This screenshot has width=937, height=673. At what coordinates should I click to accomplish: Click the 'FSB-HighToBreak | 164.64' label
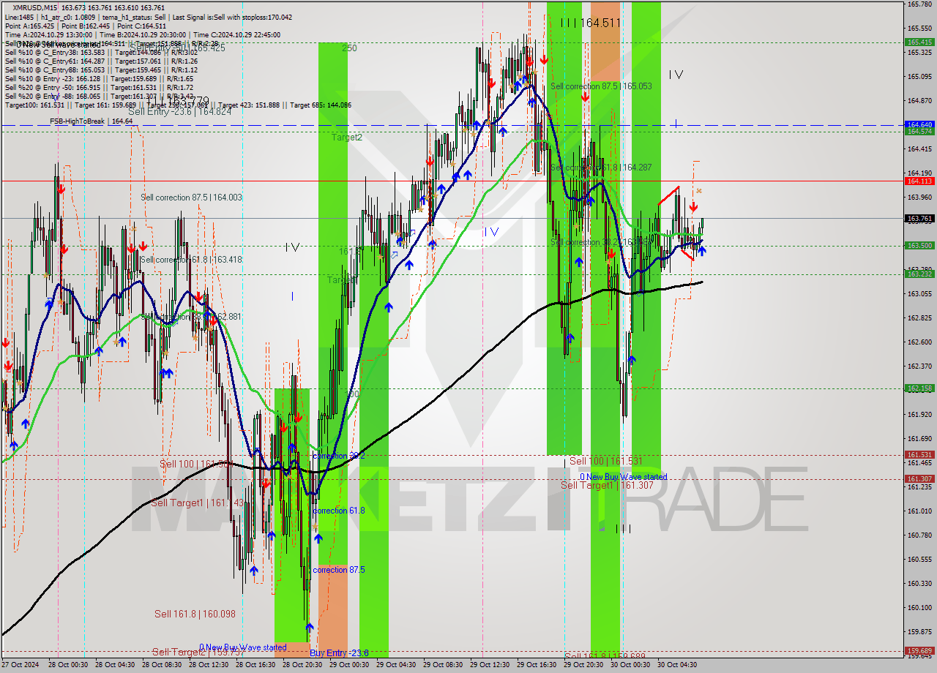point(91,121)
